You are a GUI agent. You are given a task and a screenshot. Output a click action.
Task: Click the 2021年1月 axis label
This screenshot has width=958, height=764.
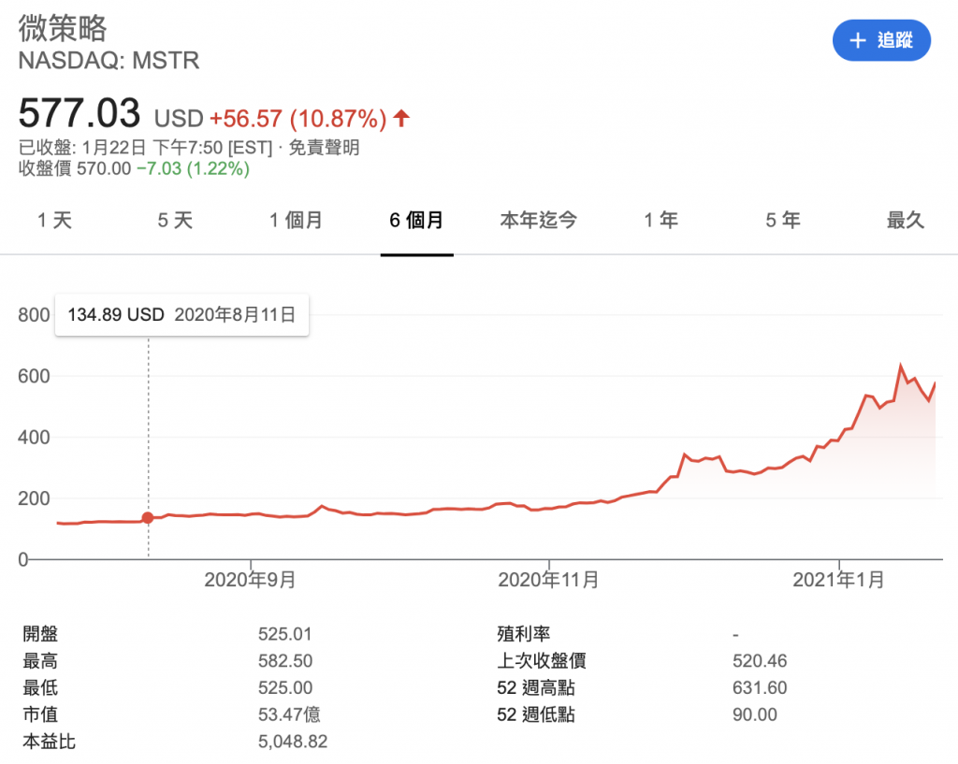(839, 580)
